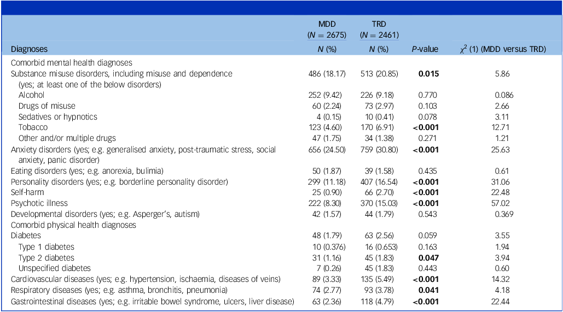The height and width of the screenshot is (312, 563).
Task: Select the MDD (N = 2675) column header
Action: coord(328,31)
